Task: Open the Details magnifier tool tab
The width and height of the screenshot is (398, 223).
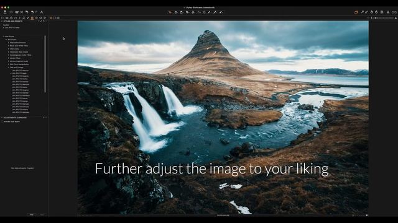Action: click(24, 18)
